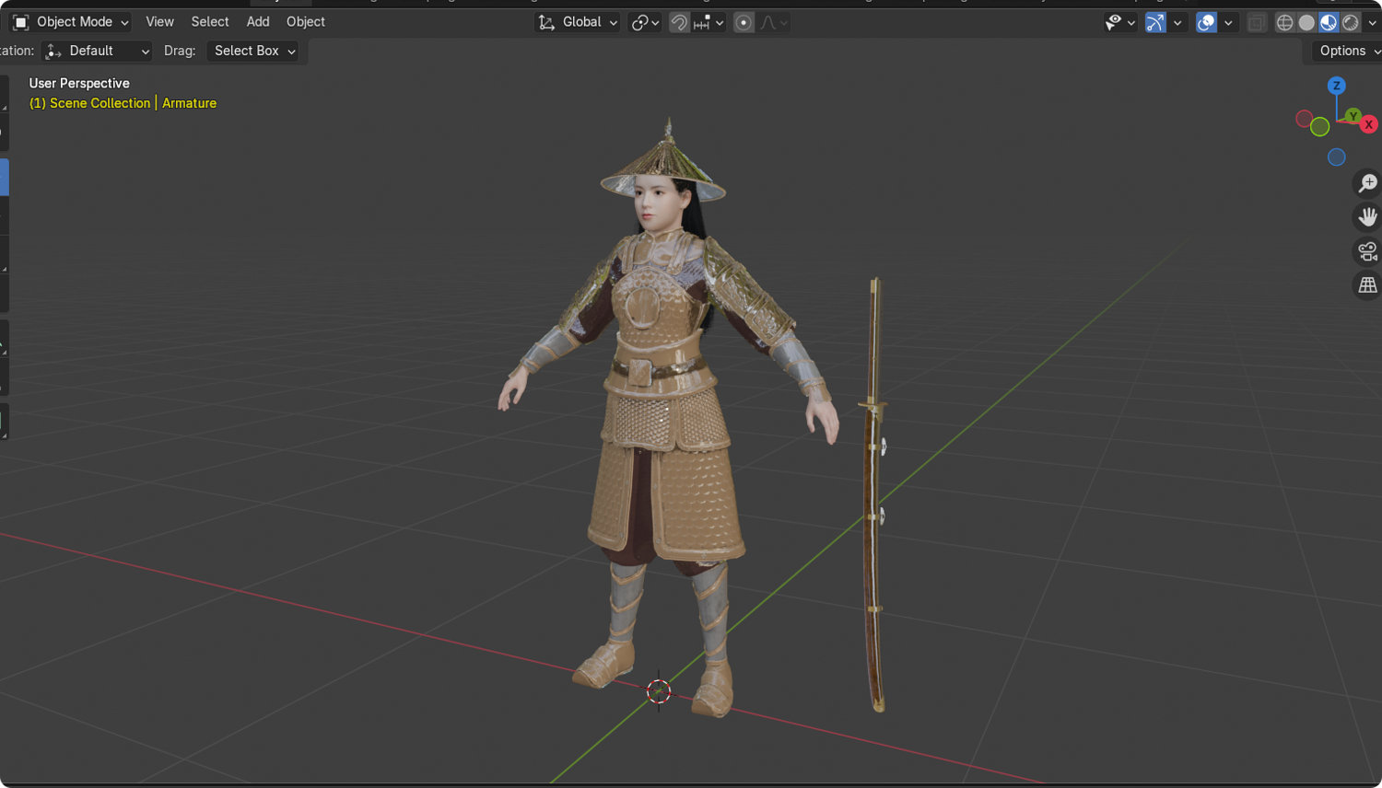Open selectability and visibility dropdown
Viewport: 1382px width, 788px height.
click(1119, 22)
